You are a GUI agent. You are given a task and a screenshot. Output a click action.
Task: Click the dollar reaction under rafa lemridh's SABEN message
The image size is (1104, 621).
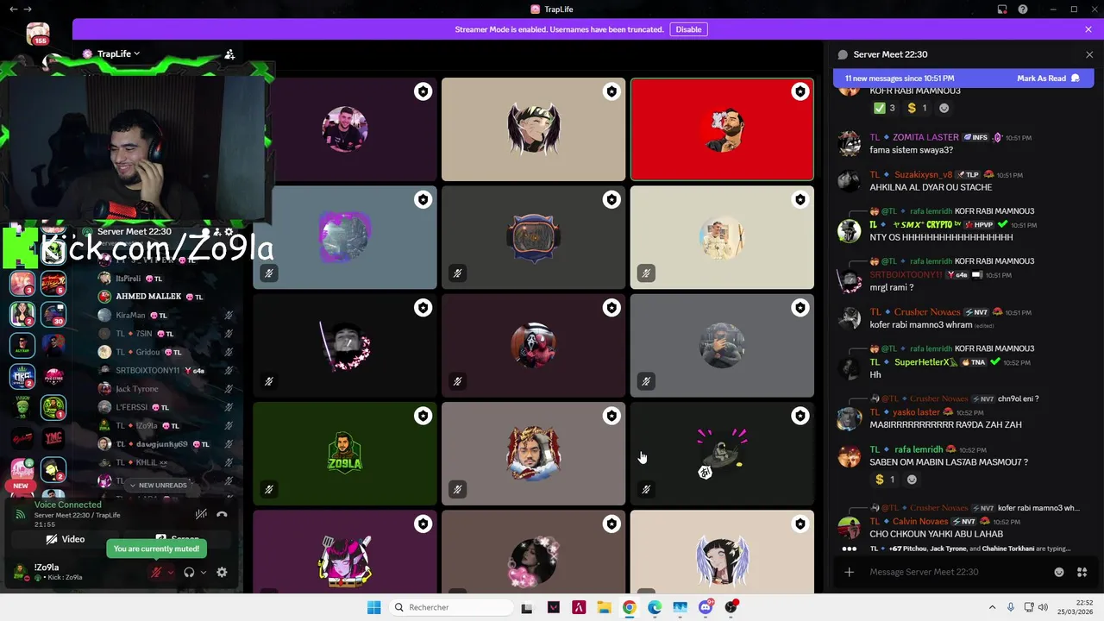click(x=884, y=480)
